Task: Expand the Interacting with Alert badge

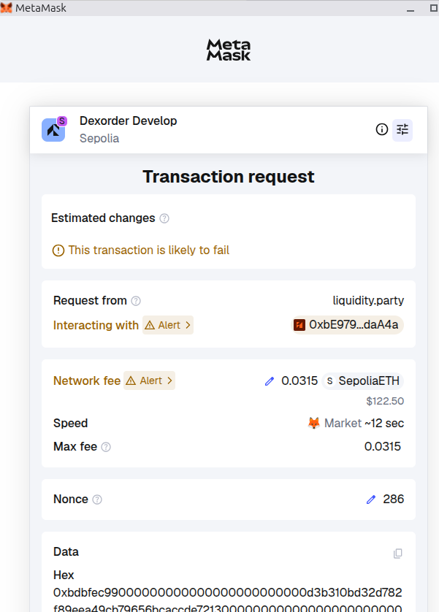Action: tap(168, 325)
